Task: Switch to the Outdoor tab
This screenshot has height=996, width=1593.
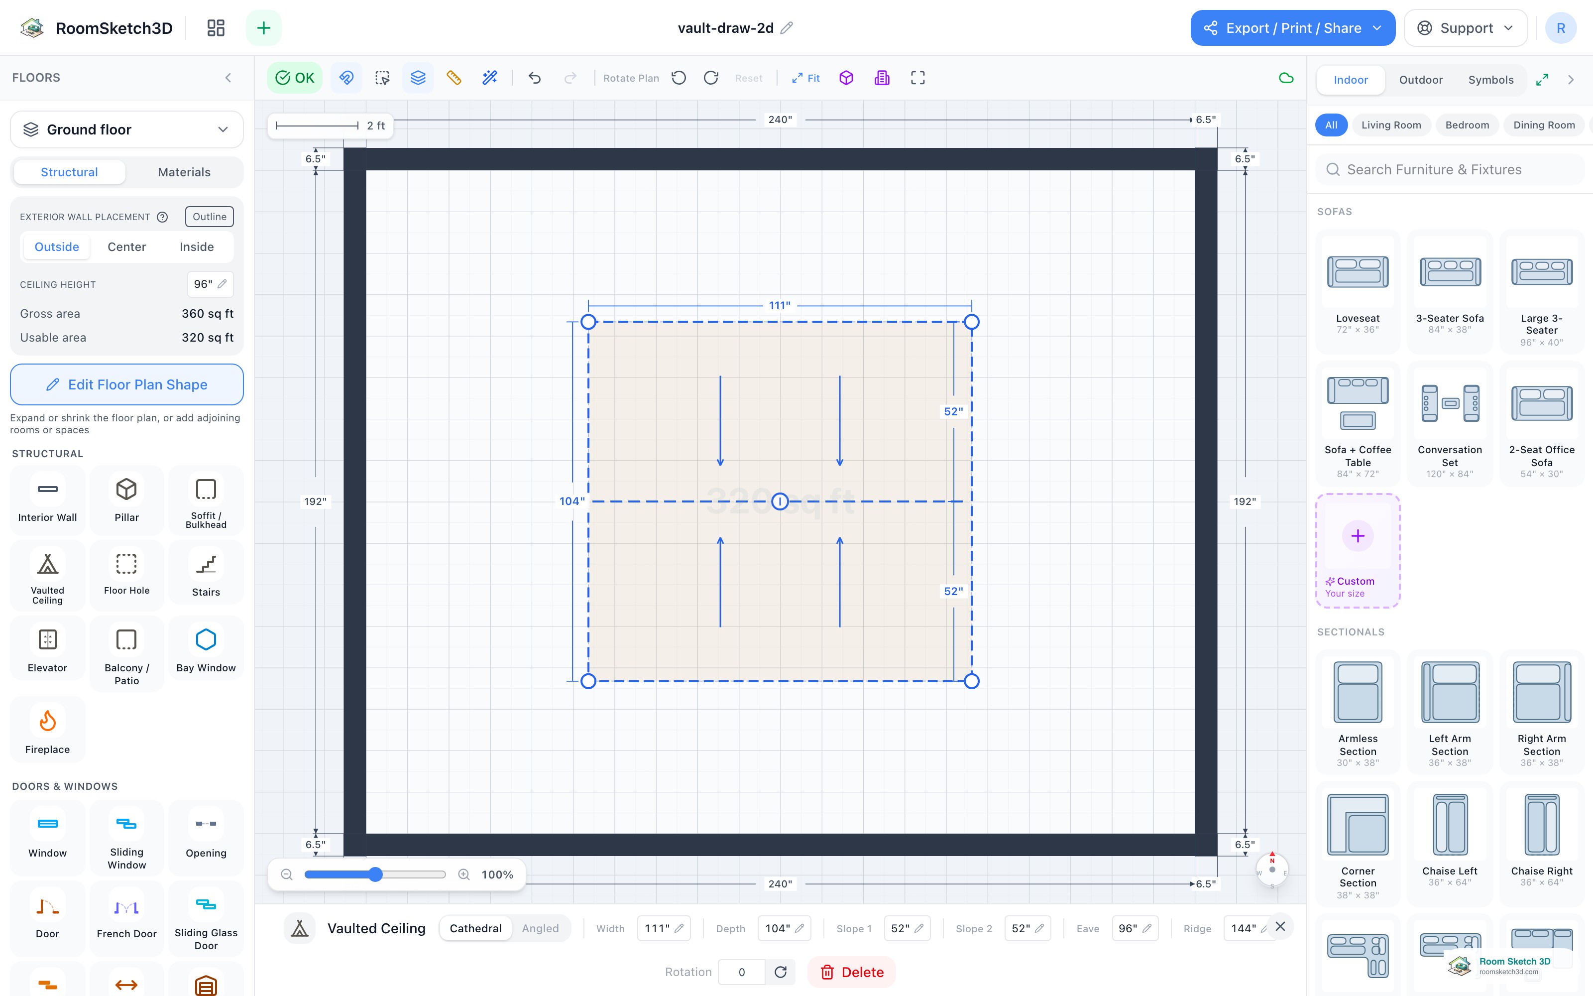Action: tap(1421, 80)
